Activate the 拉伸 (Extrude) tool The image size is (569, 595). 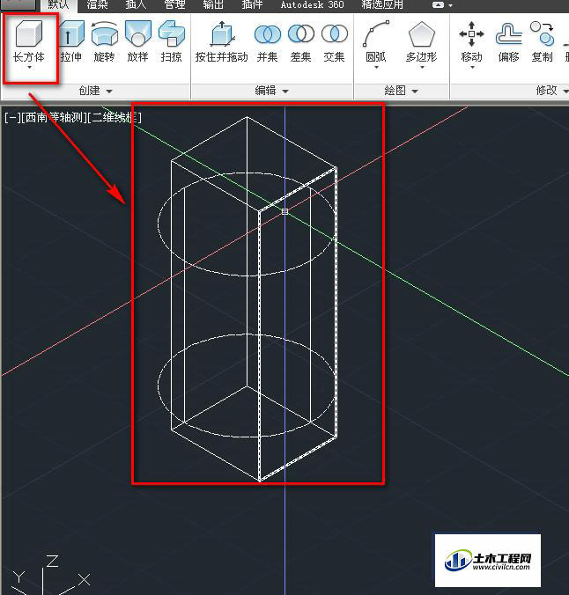point(71,41)
